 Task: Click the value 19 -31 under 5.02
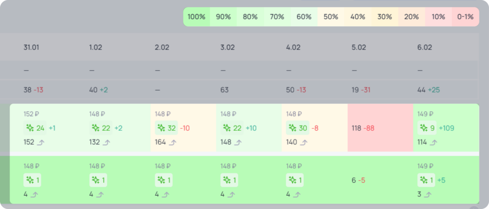[x=361, y=90]
